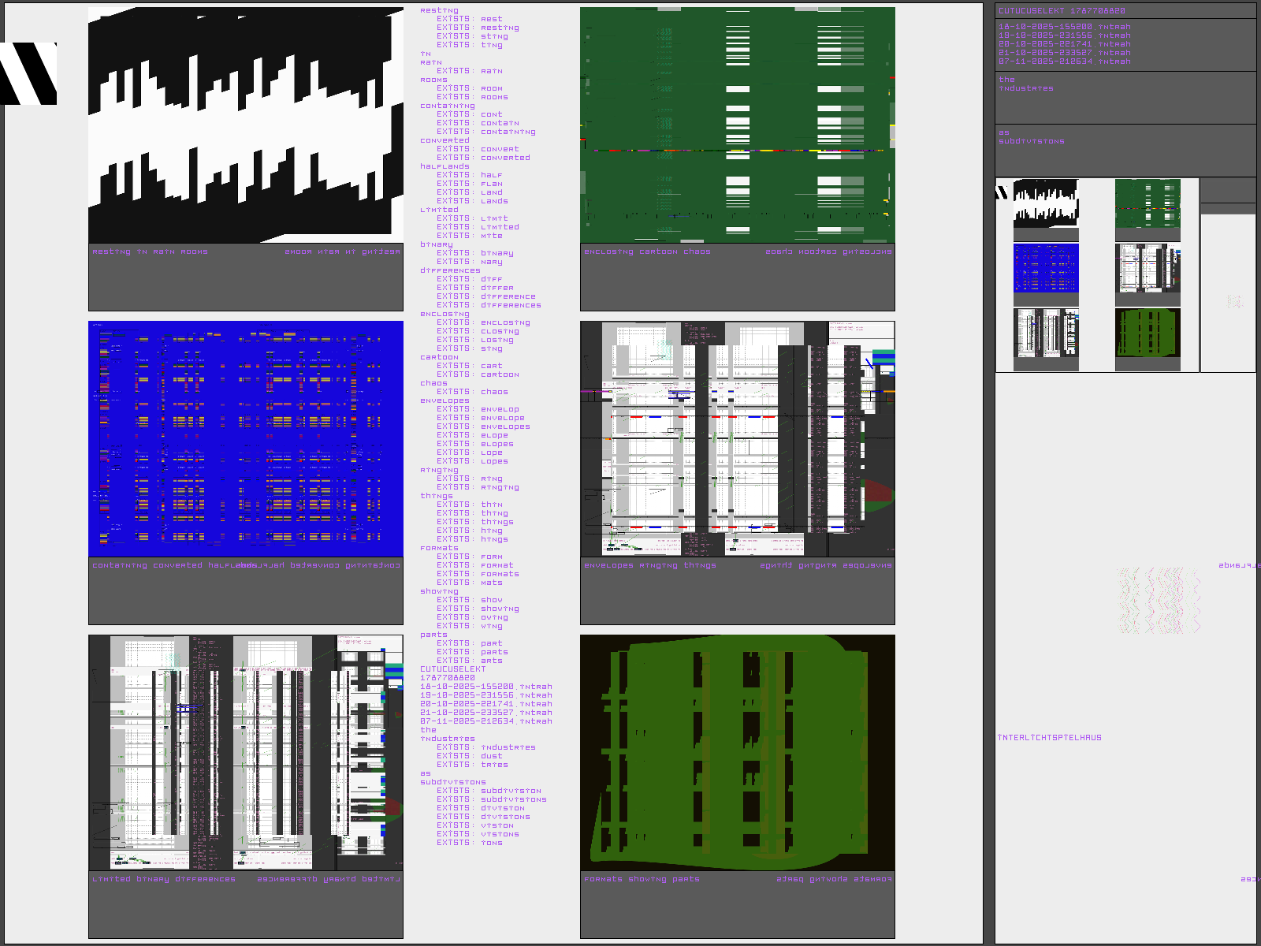The height and width of the screenshot is (946, 1261).
Task: Open the black-and-white skyline image
Action: pos(245,125)
